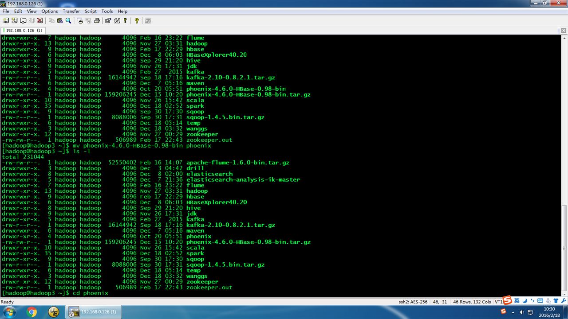The image size is (568, 319).
Task: Close the active session tab with X
Action: (564, 31)
